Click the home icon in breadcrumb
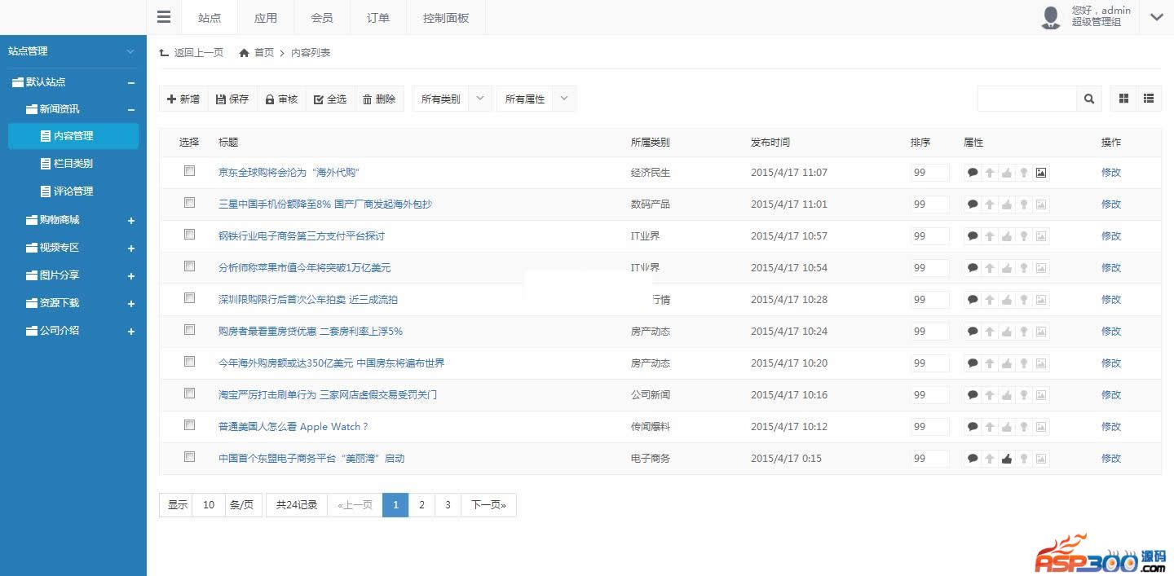The image size is (1174, 576). click(x=244, y=53)
